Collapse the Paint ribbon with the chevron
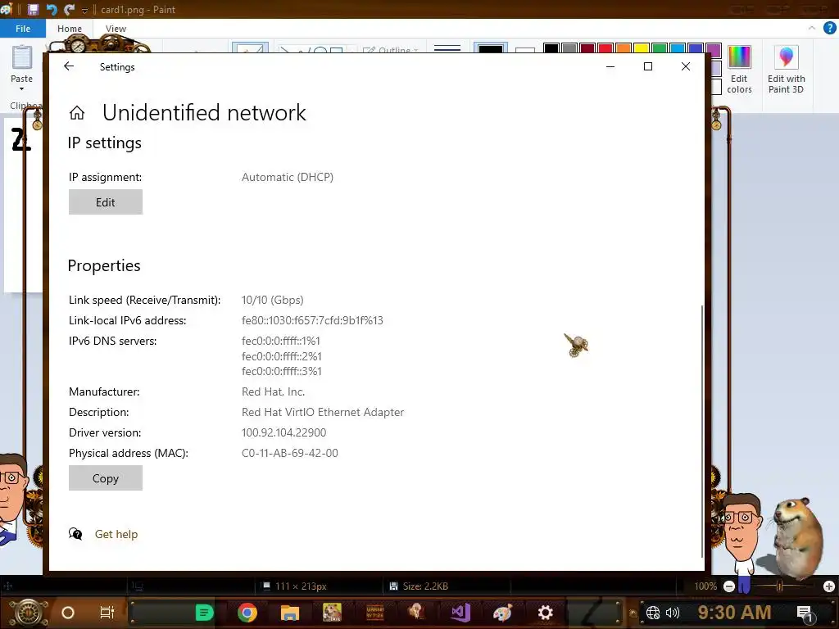 coord(812,28)
